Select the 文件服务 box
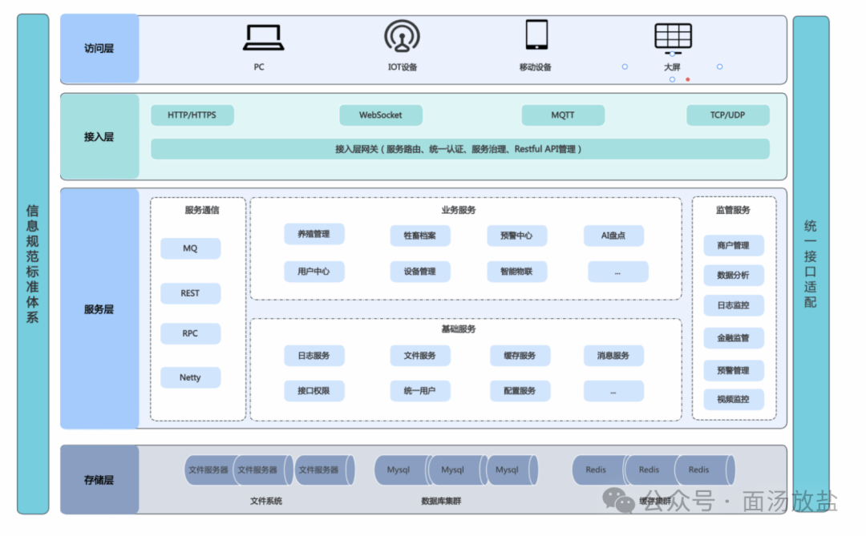Screen dimensions: 866x536 [419, 356]
